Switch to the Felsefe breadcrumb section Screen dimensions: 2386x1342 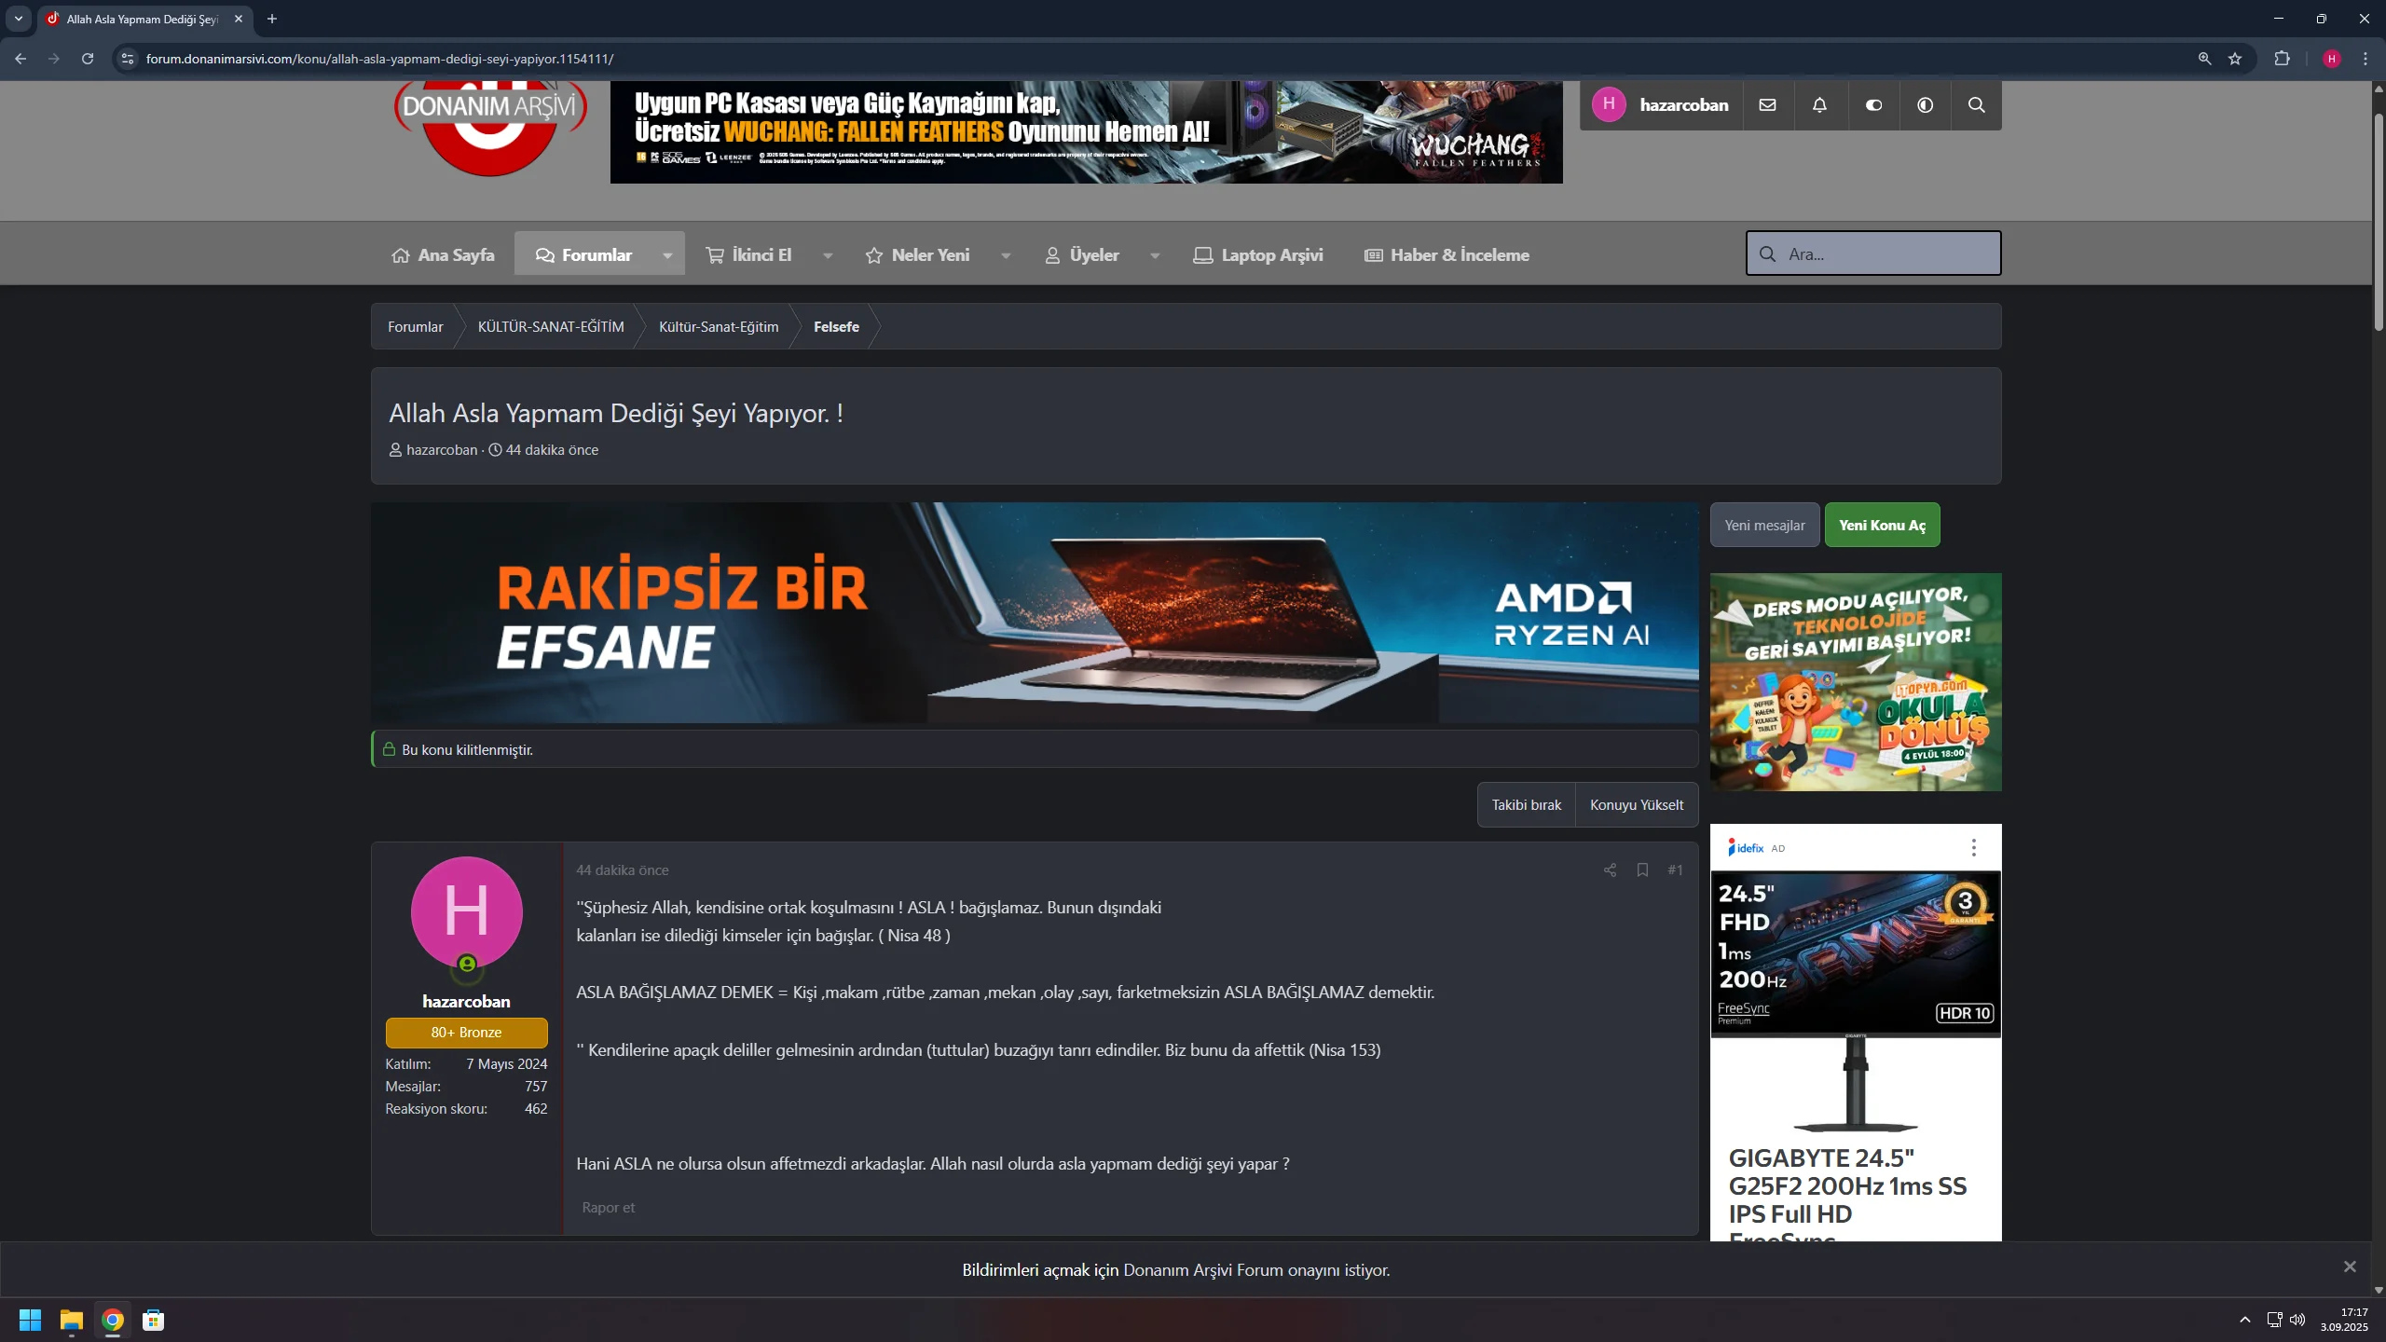(x=836, y=326)
